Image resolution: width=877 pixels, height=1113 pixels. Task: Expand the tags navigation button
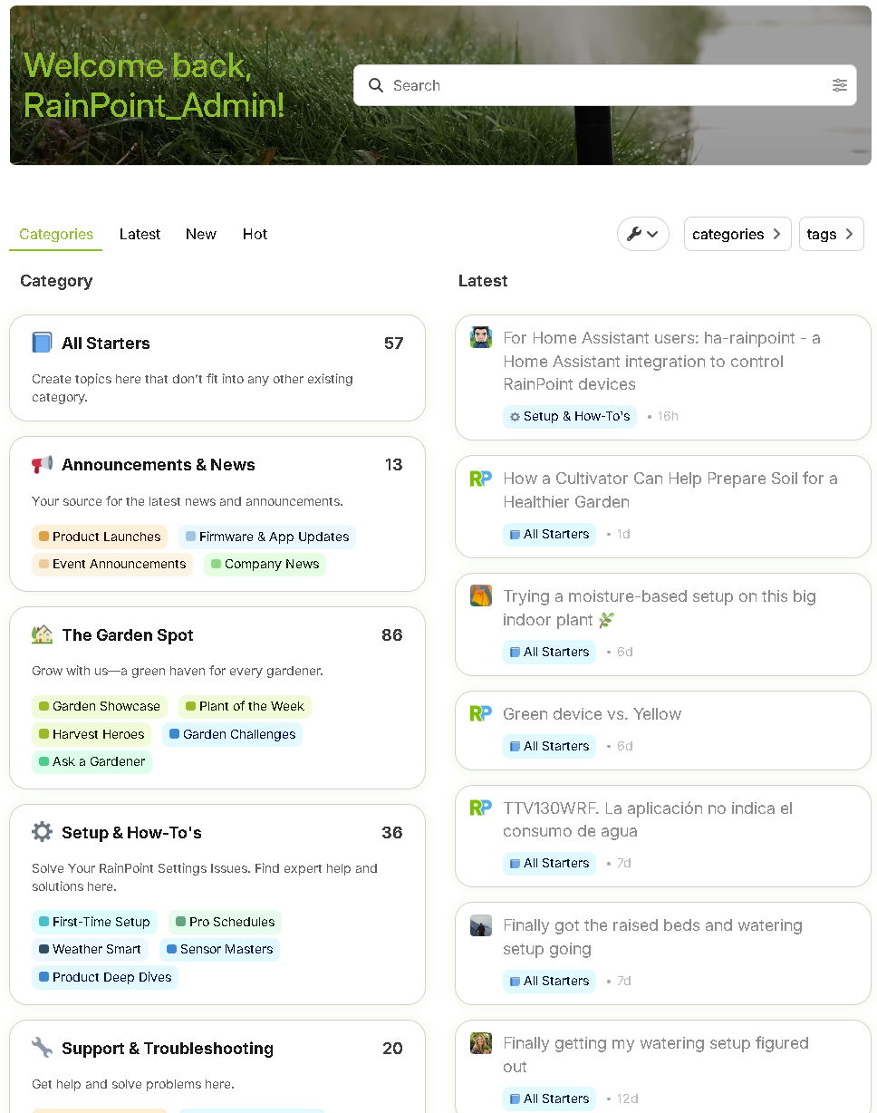[x=831, y=234]
